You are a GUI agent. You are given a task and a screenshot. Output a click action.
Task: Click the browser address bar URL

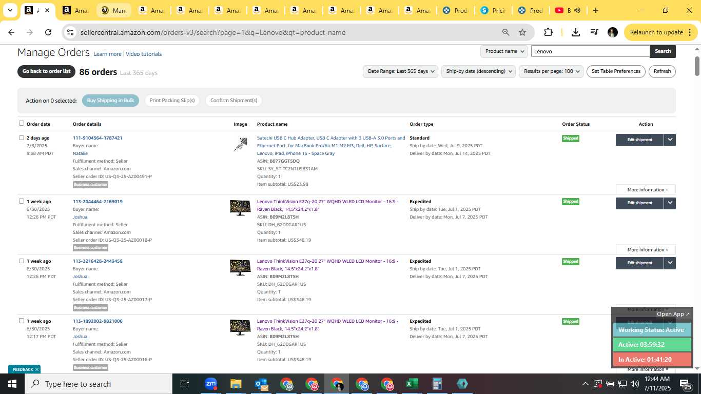click(x=213, y=32)
